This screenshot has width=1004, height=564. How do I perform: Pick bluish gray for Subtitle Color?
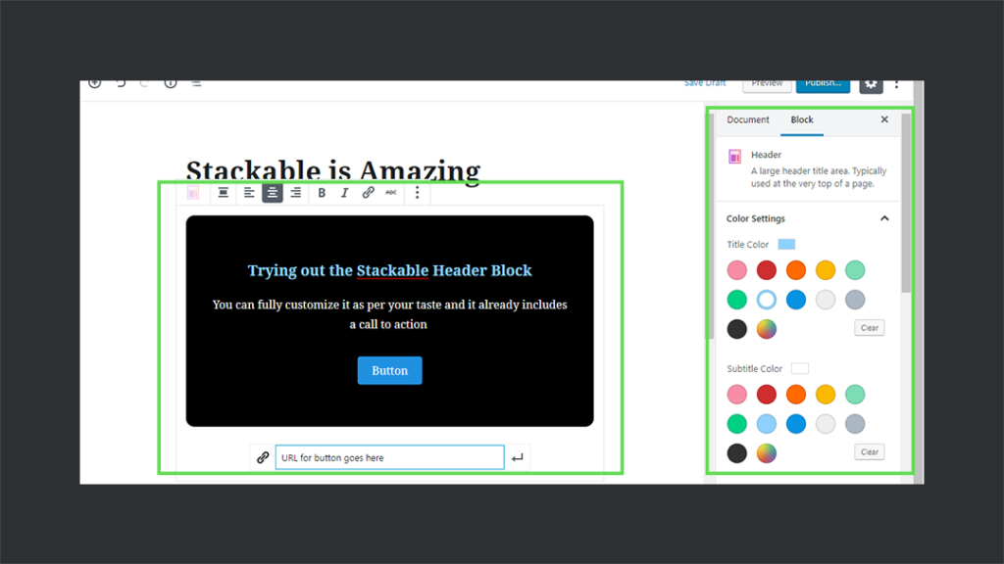pyautogui.click(x=855, y=424)
